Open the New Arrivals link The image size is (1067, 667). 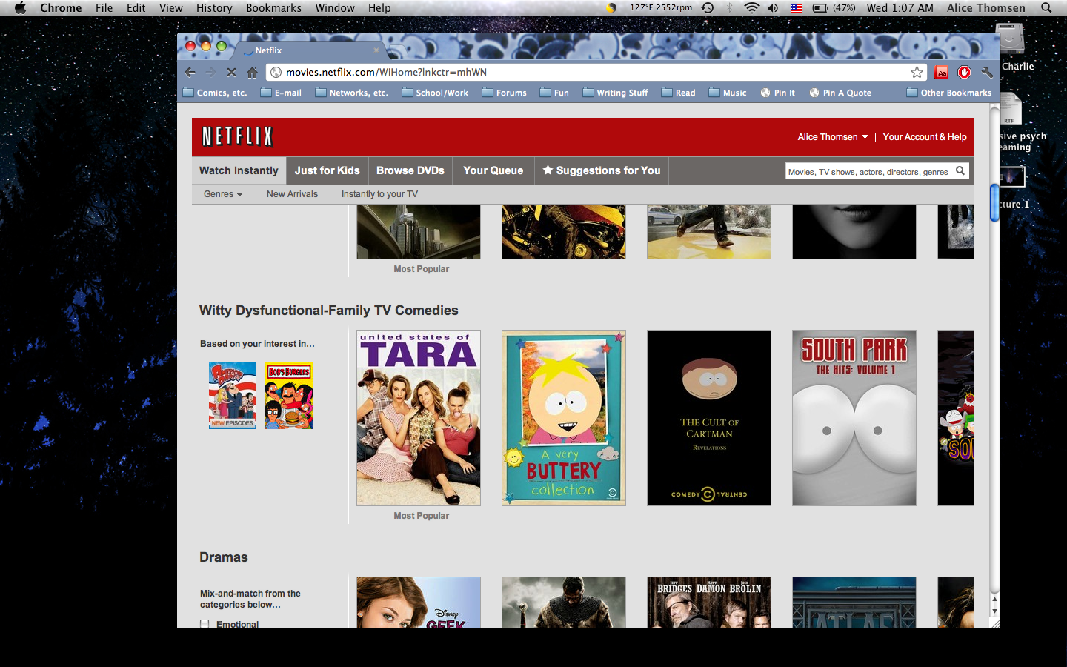(x=292, y=194)
